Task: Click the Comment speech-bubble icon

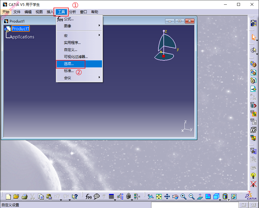Action: pyautogui.click(x=97, y=197)
